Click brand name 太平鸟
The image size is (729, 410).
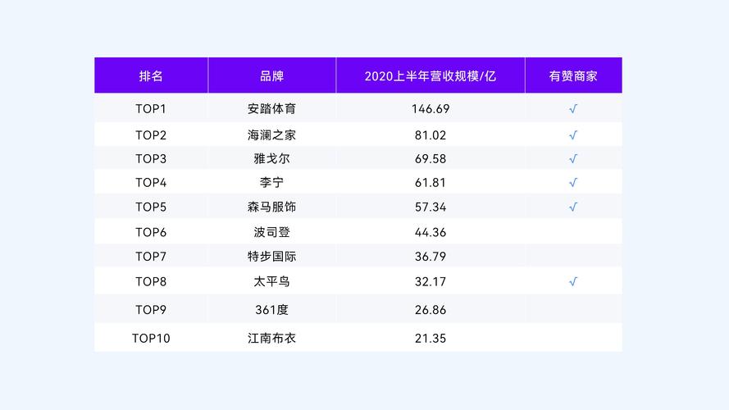click(x=271, y=281)
